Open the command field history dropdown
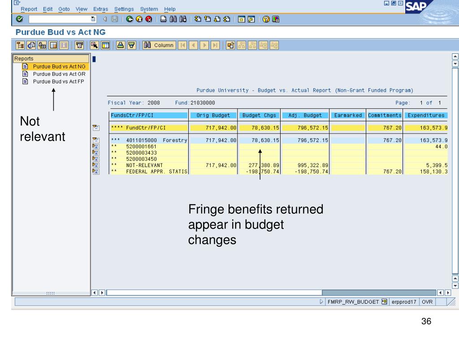The height and width of the screenshot is (344, 459). 93,19
